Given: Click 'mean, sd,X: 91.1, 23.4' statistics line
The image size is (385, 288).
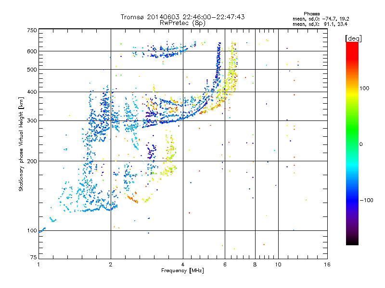Looking at the screenshot, I should (320, 24).
